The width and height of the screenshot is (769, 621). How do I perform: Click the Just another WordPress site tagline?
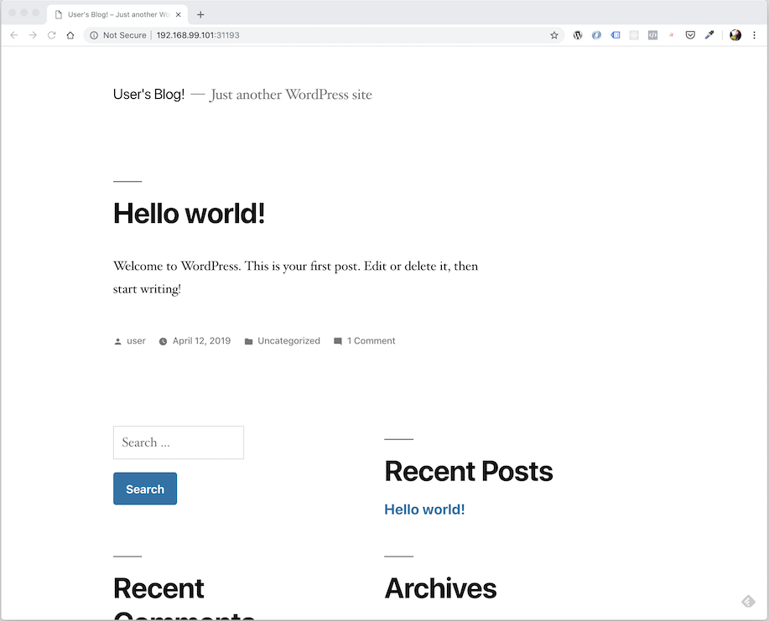291,94
